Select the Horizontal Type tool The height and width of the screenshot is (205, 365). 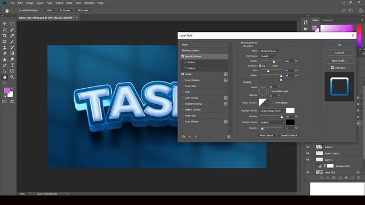click(12, 65)
